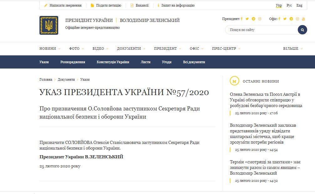Open the President's Telegram icon
Viewport: 315px width, 194px height.
[253, 19]
